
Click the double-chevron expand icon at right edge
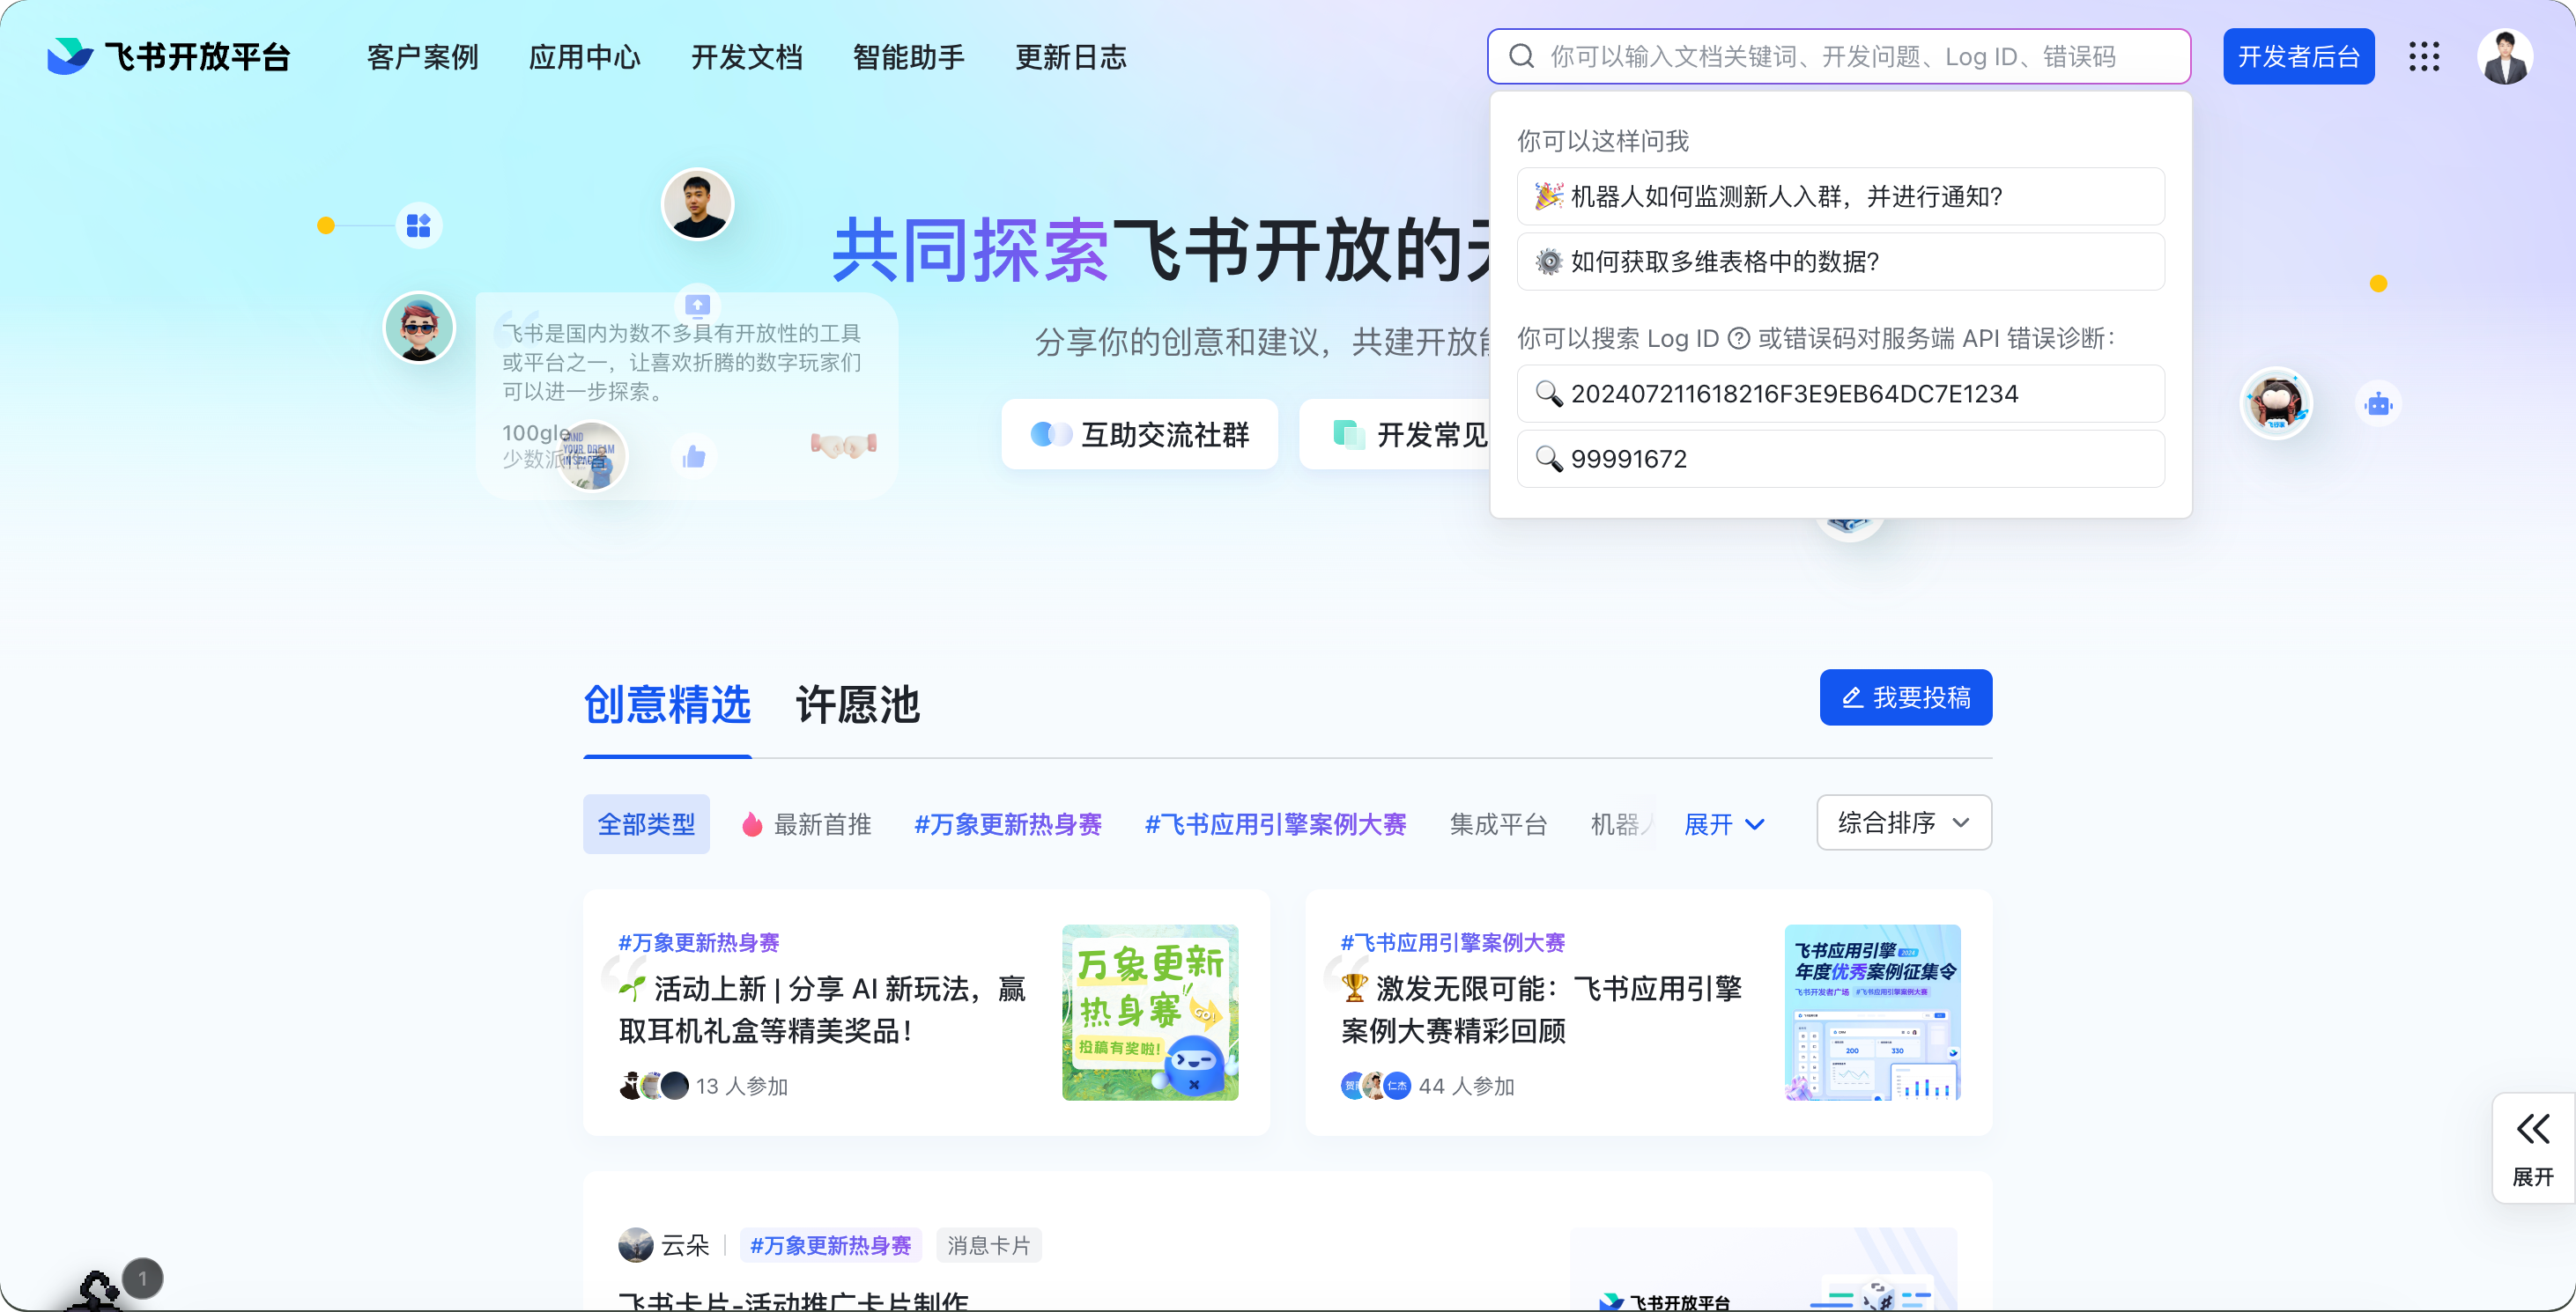click(2532, 1128)
